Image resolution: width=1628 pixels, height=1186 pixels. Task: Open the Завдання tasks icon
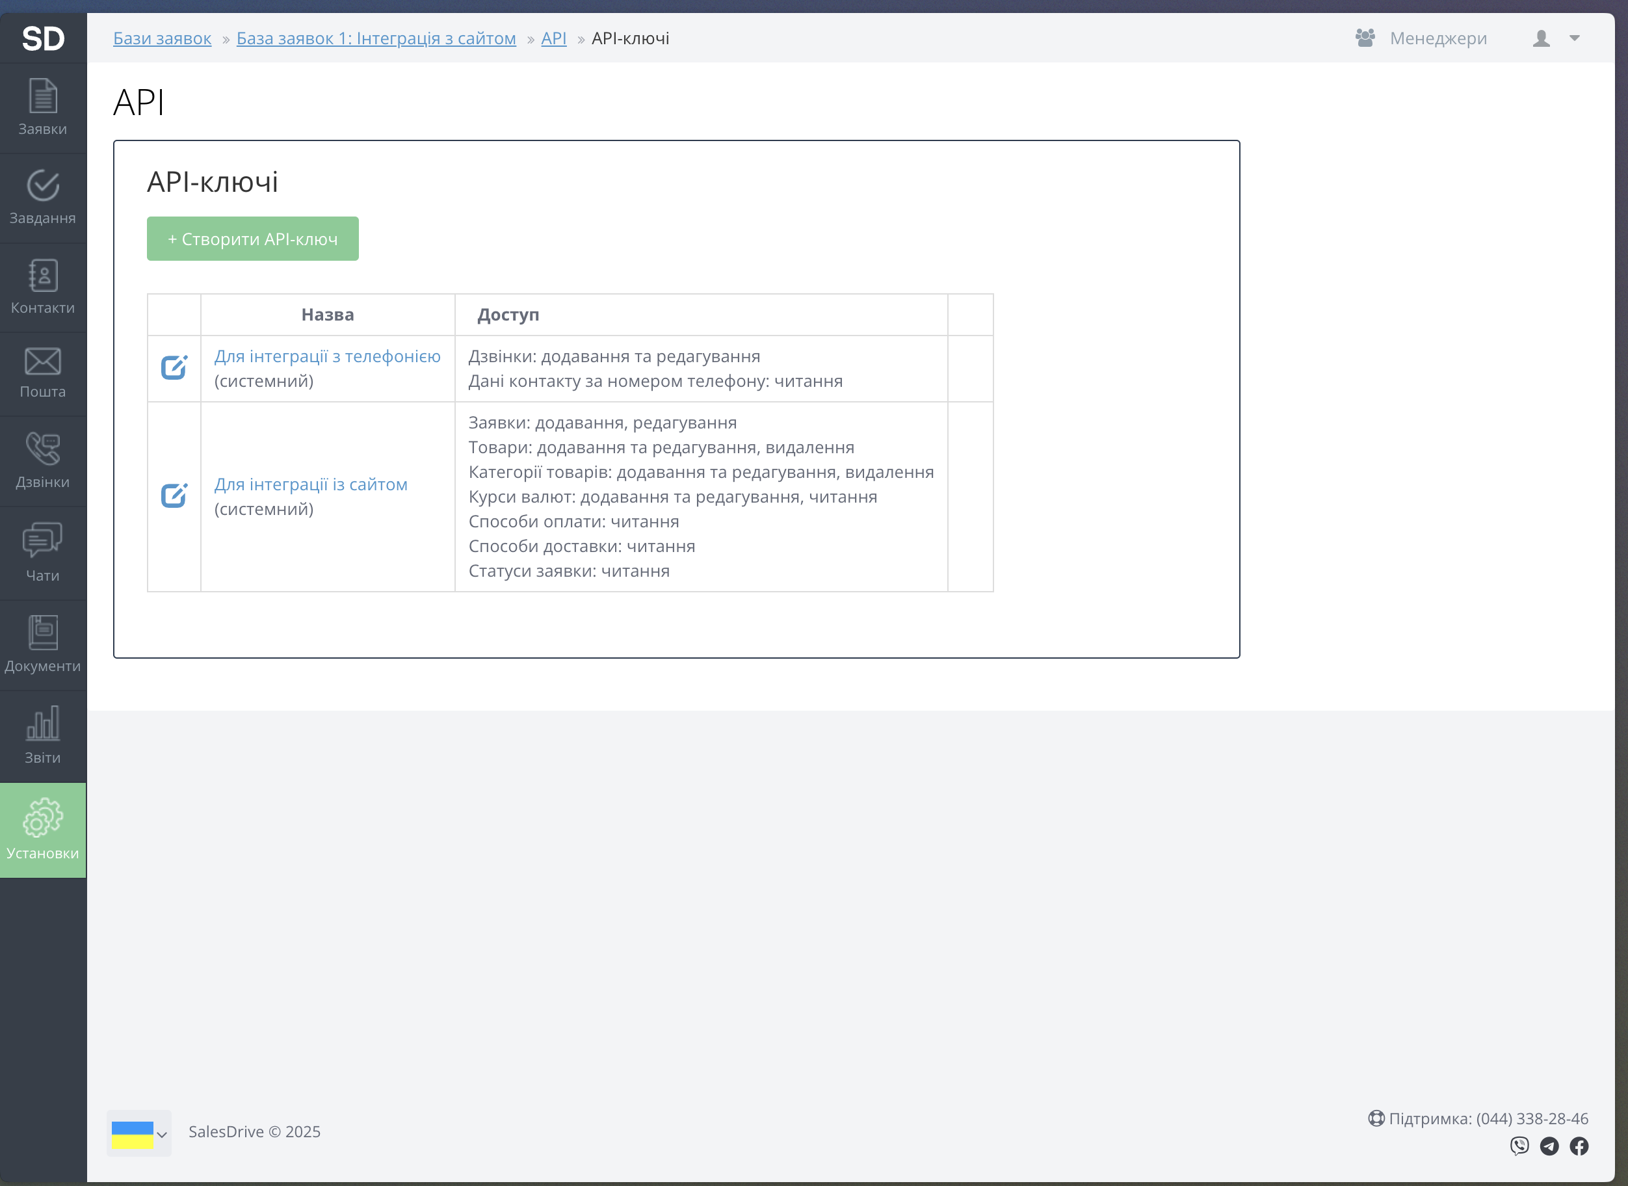click(x=42, y=198)
